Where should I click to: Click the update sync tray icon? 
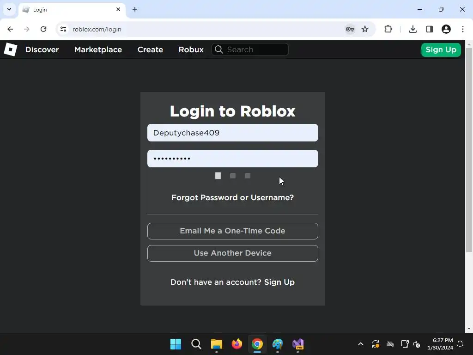coord(375,344)
